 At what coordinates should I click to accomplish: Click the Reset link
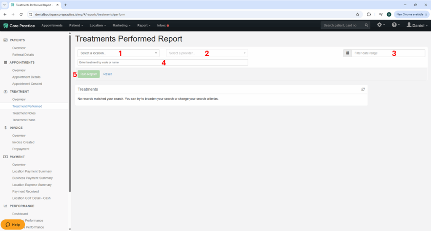click(x=107, y=74)
